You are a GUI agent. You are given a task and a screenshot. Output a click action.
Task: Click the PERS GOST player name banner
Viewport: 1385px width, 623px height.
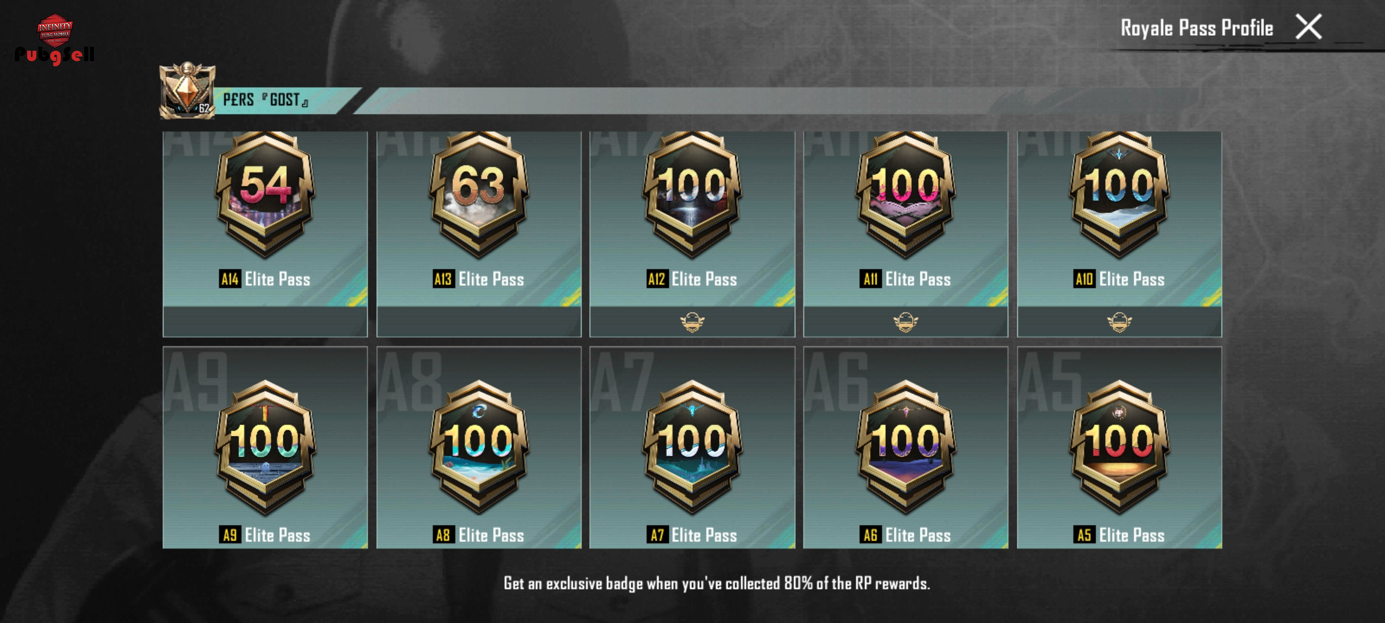point(266,100)
